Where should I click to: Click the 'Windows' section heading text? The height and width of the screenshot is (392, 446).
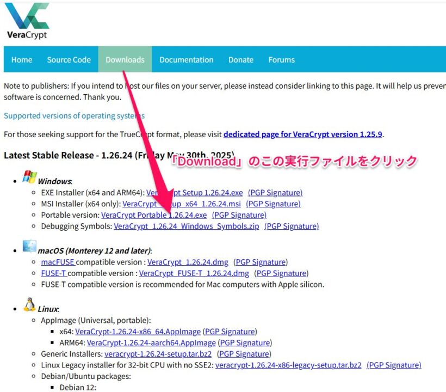(55, 181)
